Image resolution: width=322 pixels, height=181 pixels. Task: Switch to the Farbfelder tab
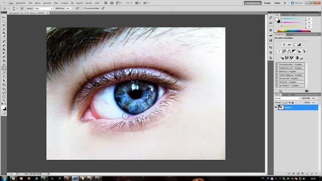tap(285, 15)
